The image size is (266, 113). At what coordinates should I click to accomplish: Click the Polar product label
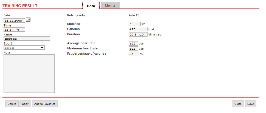(x=77, y=15)
